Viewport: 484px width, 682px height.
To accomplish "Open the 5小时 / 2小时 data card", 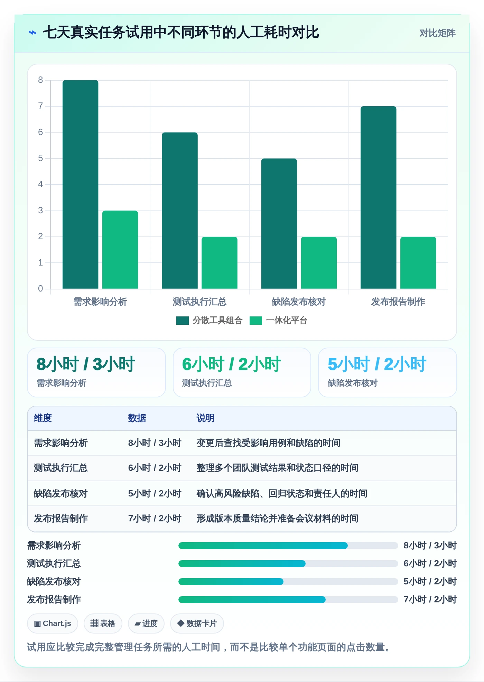I will click(388, 373).
